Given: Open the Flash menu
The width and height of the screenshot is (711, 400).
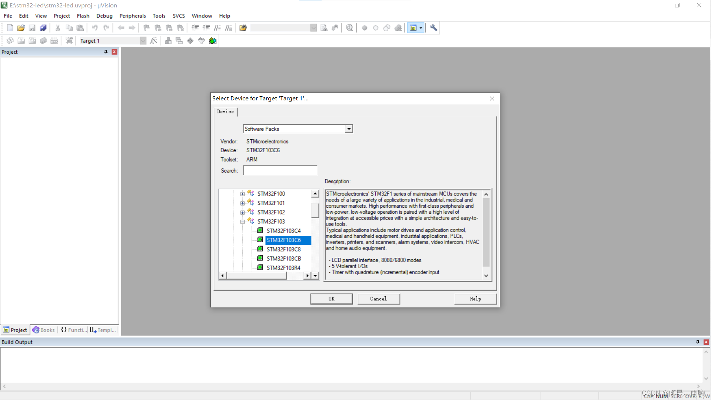Looking at the screenshot, I should 83,16.
